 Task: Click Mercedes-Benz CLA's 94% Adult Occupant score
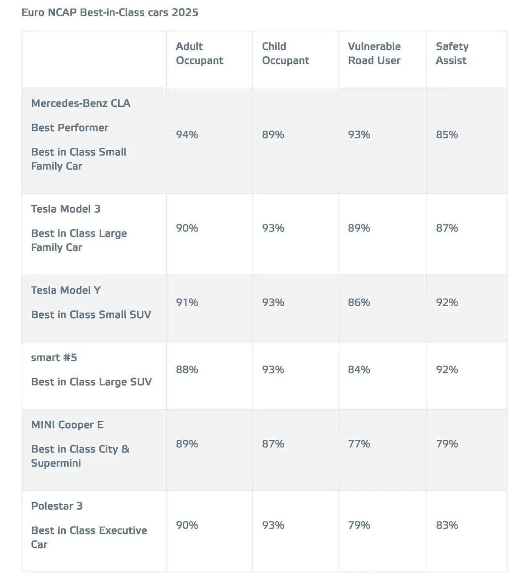187,135
